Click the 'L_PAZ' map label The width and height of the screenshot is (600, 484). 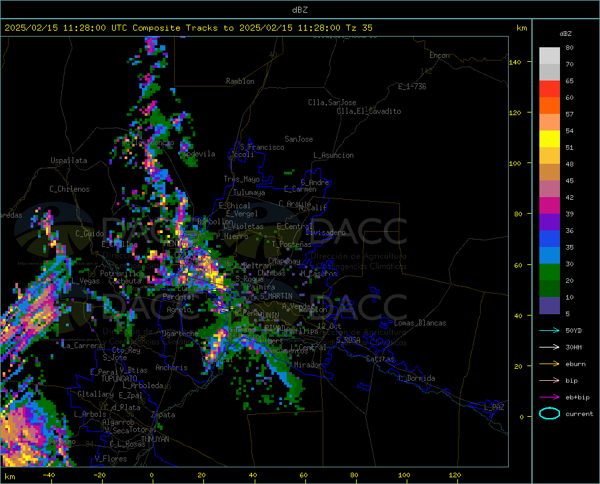[x=494, y=407]
